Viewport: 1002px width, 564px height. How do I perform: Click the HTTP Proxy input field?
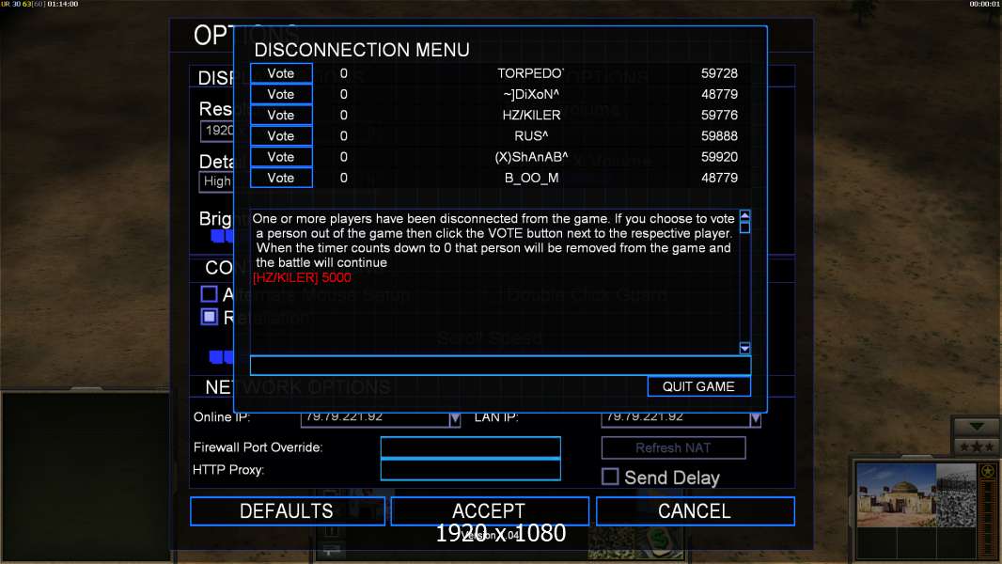click(470, 469)
